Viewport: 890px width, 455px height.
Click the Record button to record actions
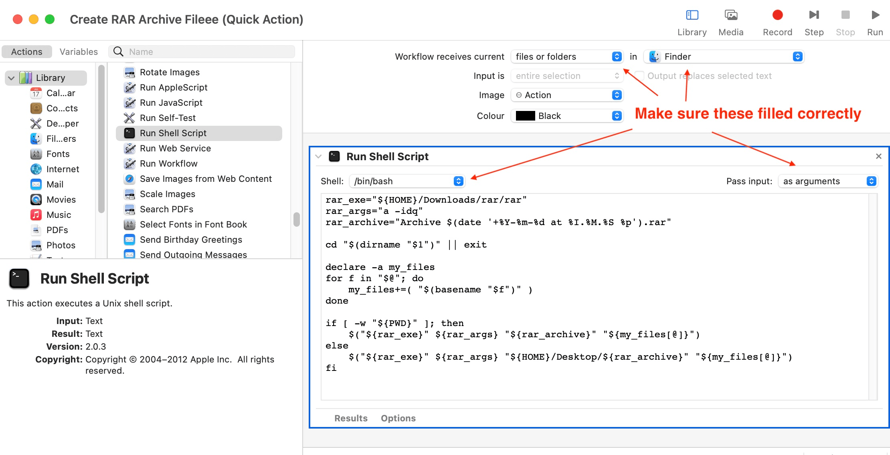pyautogui.click(x=777, y=16)
